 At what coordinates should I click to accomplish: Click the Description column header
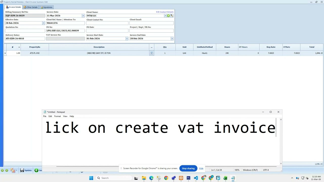[99, 47]
